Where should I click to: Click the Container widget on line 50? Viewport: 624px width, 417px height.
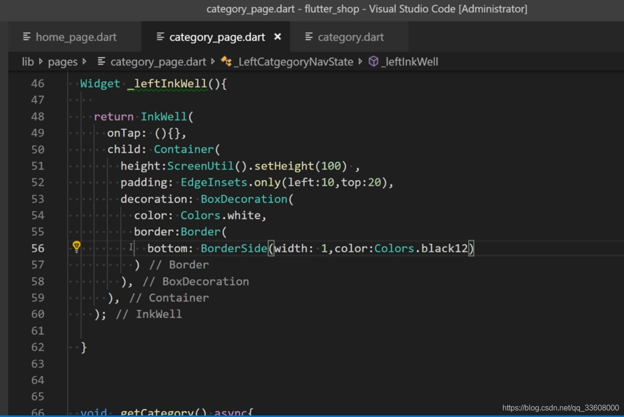(184, 149)
